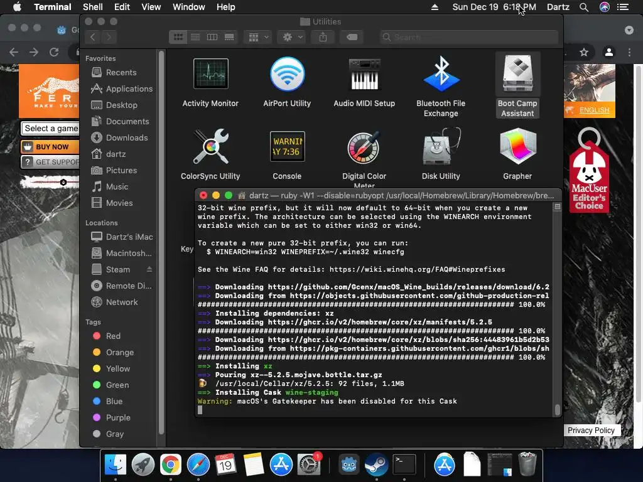Image resolution: width=643 pixels, height=482 pixels.
Task: Open Finder group-by dropdown
Action: 258,37
